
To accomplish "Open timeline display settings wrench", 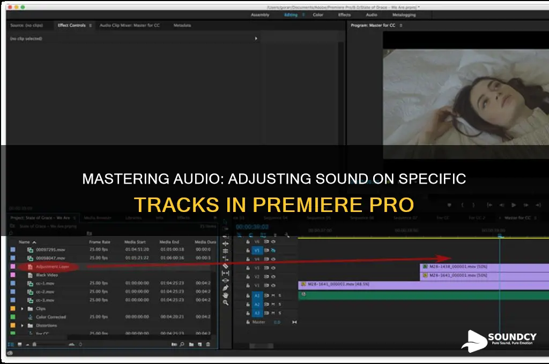I will coord(287,234).
